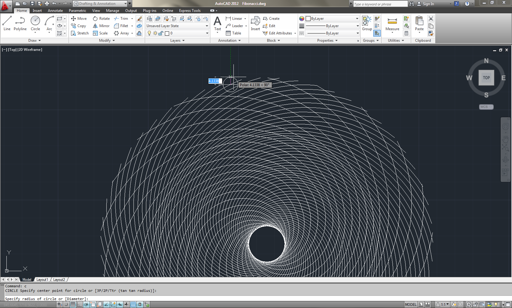
Task: Switch to the Layout2 tab
Action: coord(59,280)
